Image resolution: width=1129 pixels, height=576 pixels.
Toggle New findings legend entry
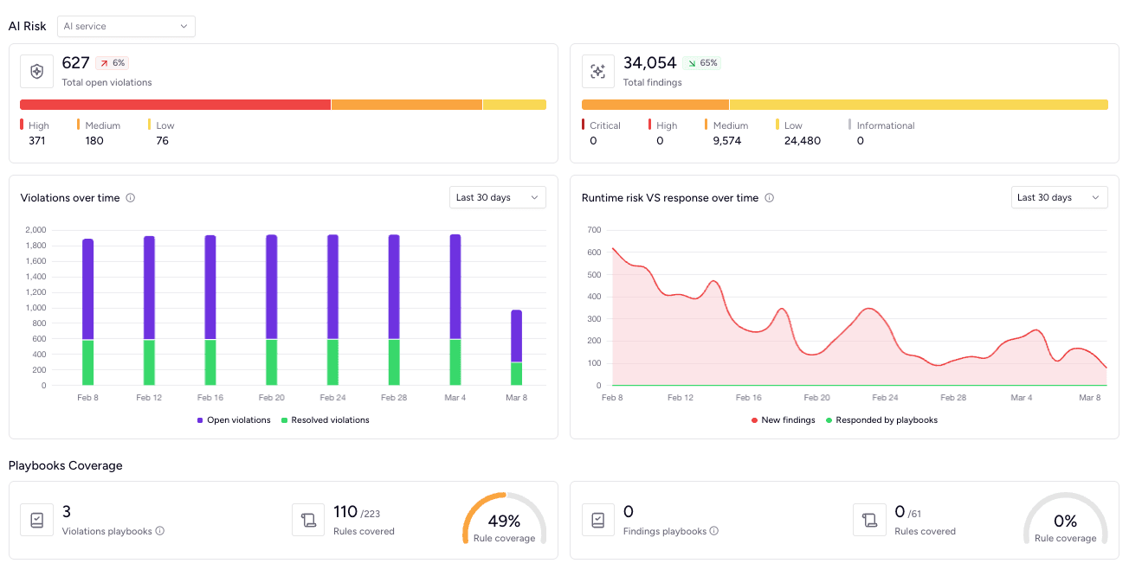[x=783, y=420]
